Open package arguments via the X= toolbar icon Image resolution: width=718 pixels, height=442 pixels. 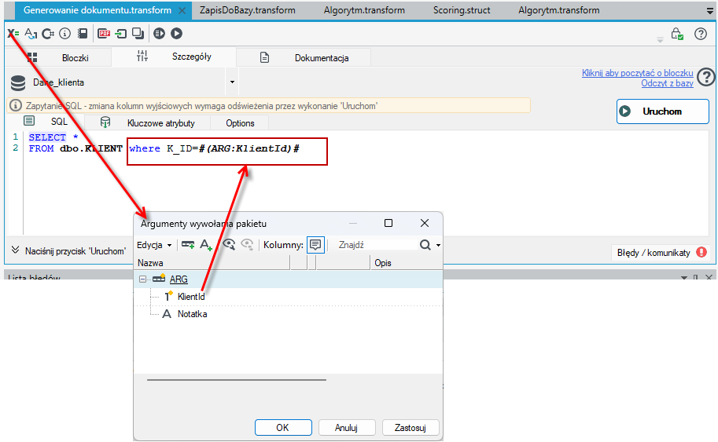click(13, 34)
